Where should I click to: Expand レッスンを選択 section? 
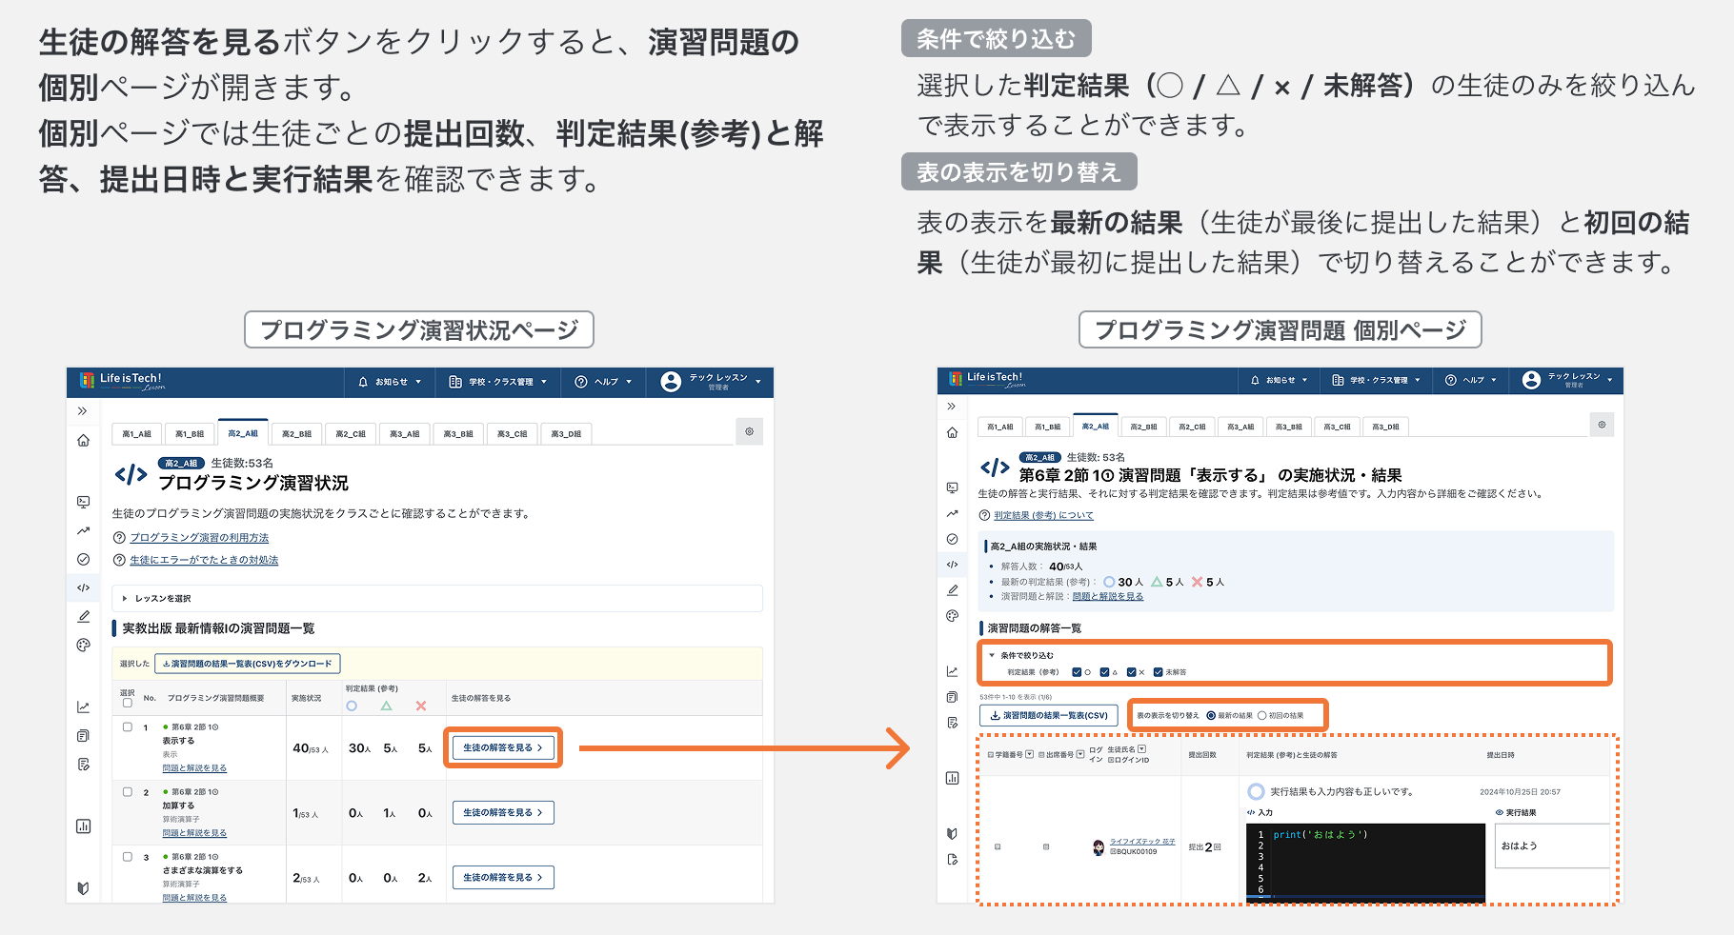coord(437,598)
